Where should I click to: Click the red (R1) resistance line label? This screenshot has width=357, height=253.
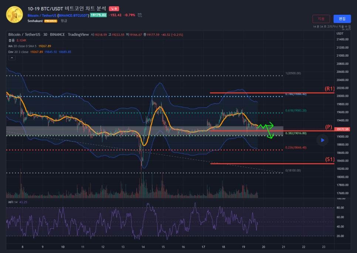(x=329, y=89)
